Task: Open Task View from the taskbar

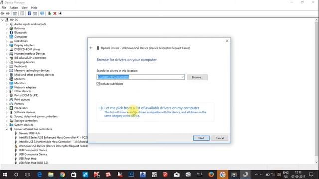Action: coord(28,175)
